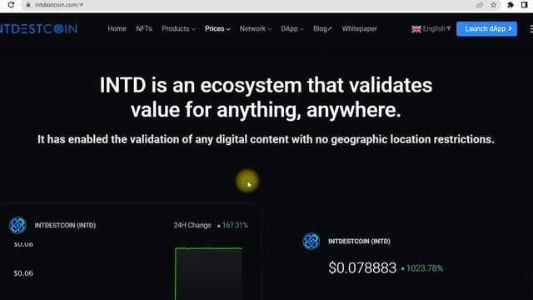Expand the Products dropdown menu

pos(178,29)
